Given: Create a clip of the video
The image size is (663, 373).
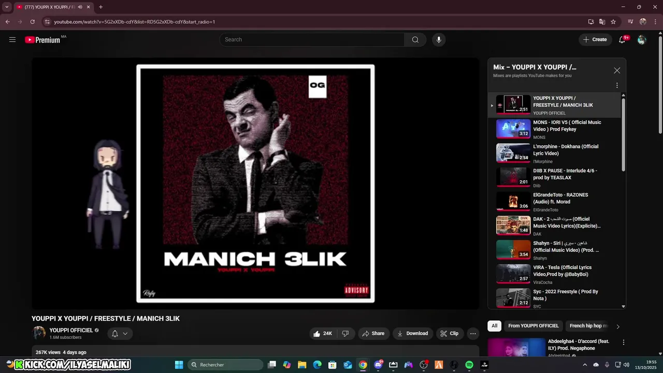Looking at the screenshot, I should 450,334.
